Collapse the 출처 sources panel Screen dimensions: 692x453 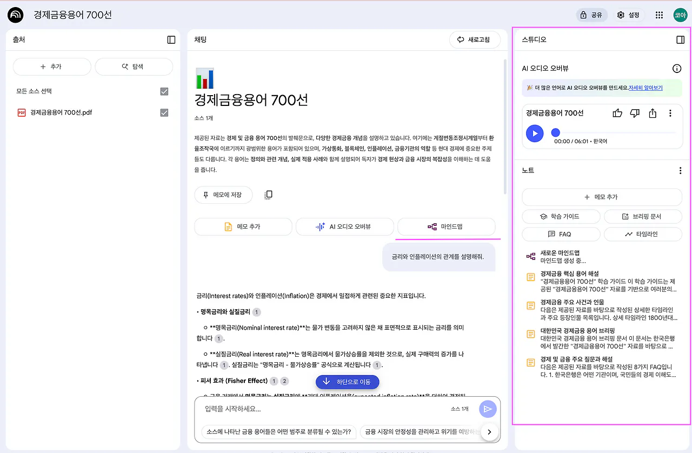click(x=171, y=39)
